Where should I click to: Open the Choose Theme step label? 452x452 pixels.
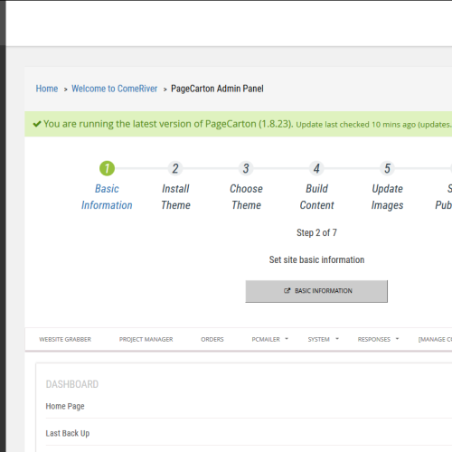tap(246, 197)
